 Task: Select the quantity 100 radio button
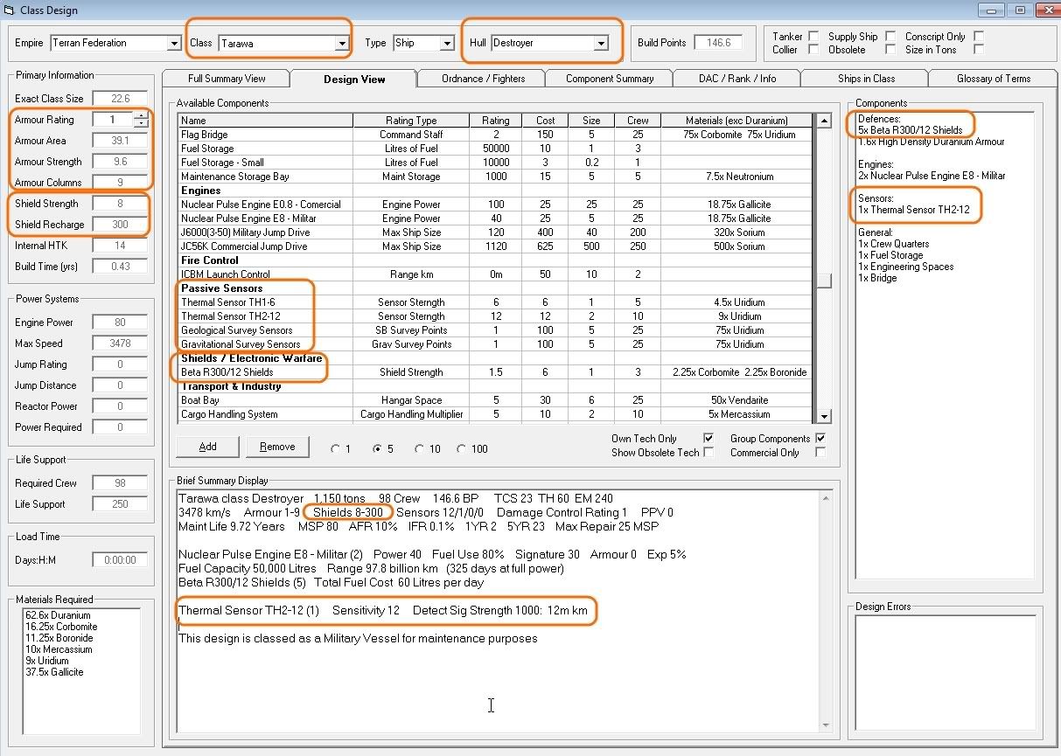462,449
